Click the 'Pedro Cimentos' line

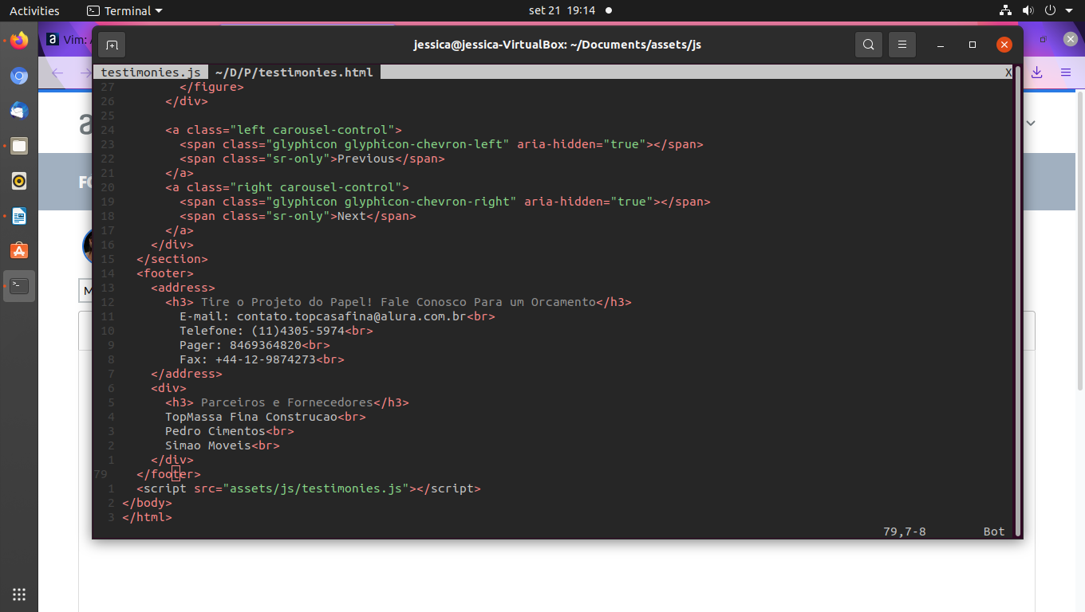click(x=215, y=431)
